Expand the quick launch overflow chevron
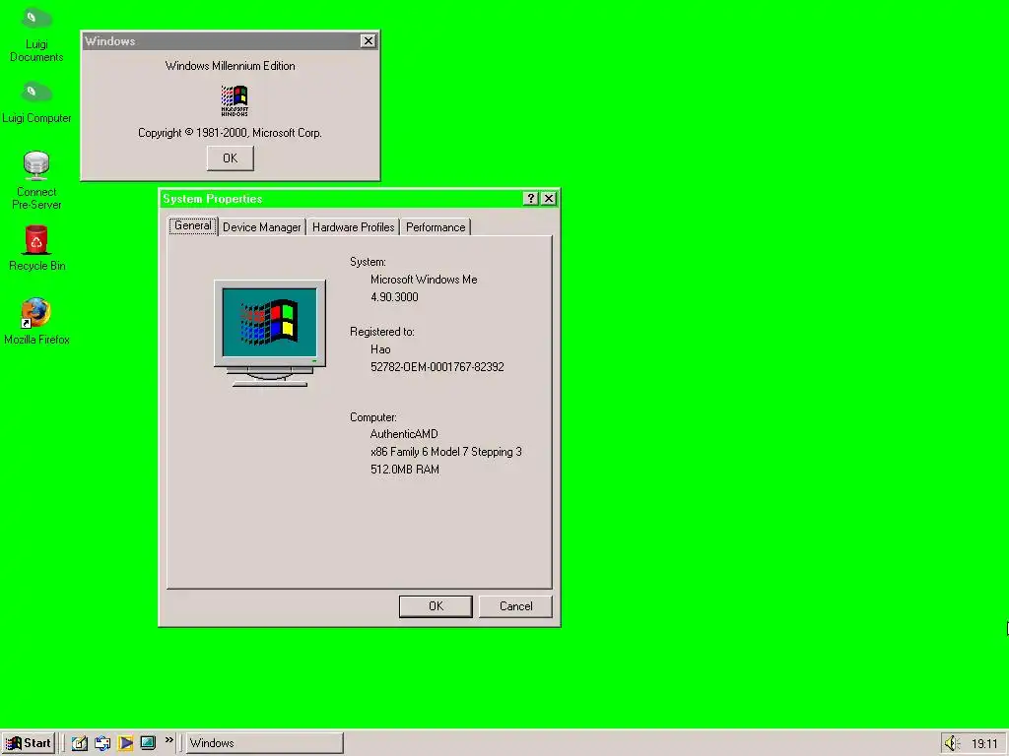This screenshot has height=756, width=1009. coord(169,740)
